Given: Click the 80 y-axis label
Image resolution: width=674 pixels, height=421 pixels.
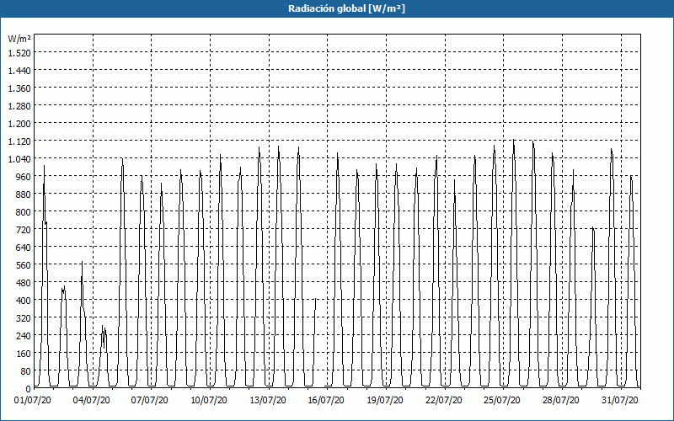Looking at the screenshot, I should (x=26, y=371).
